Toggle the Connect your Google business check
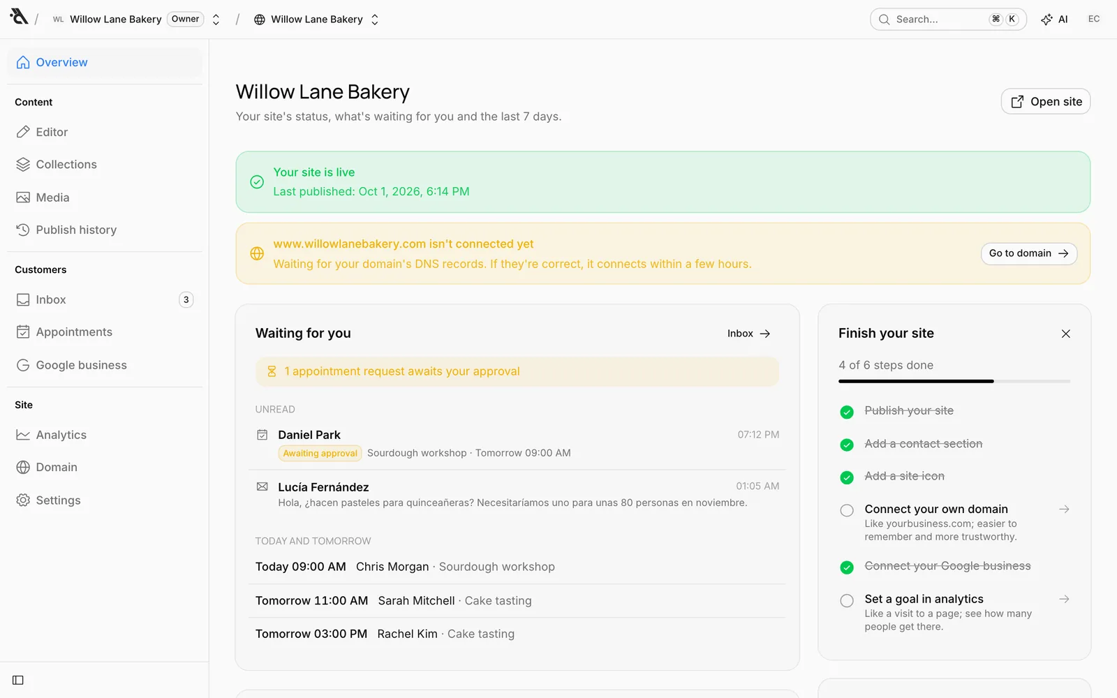 tap(847, 567)
